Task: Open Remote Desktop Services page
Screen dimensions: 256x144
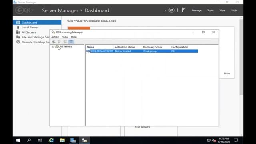Action: coord(36,42)
